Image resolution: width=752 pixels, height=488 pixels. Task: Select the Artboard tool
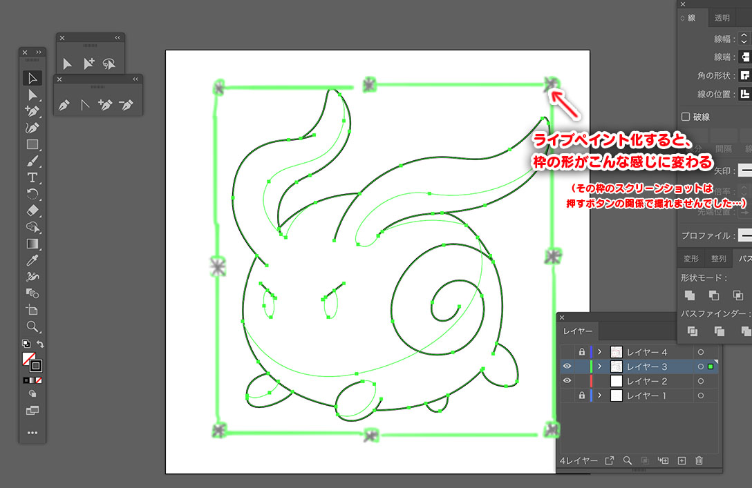32,310
